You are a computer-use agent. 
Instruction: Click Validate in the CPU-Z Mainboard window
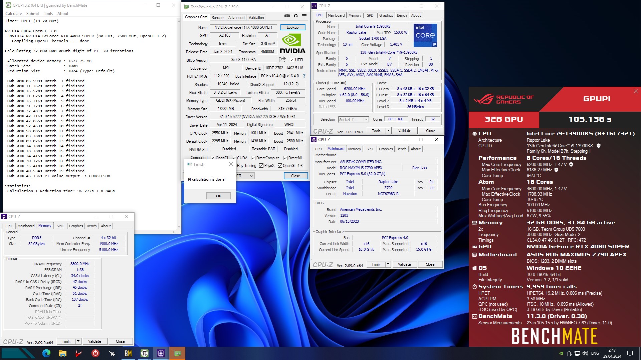click(404, 264)
